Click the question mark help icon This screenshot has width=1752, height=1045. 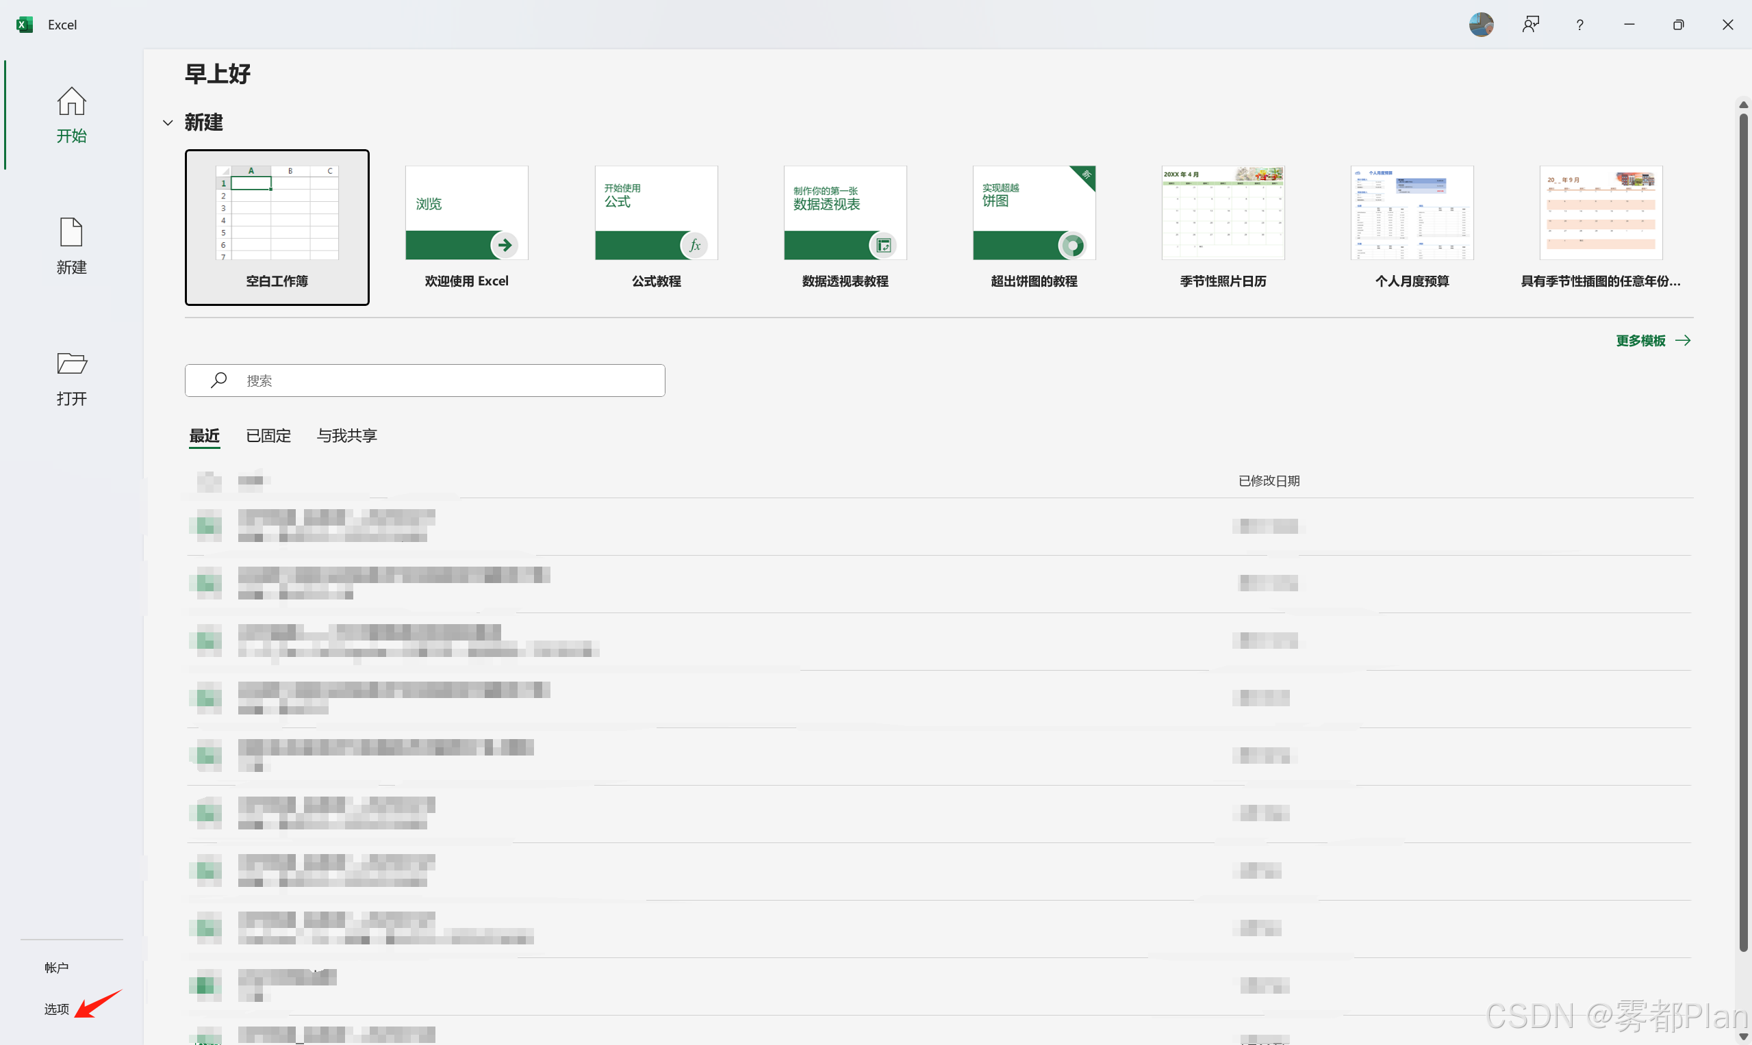1579,25
